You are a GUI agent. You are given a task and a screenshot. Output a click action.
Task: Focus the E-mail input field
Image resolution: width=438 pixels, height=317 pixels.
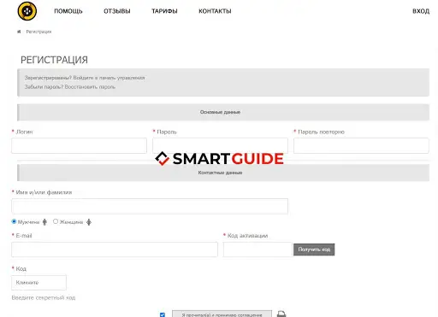(x=115, y=249)
